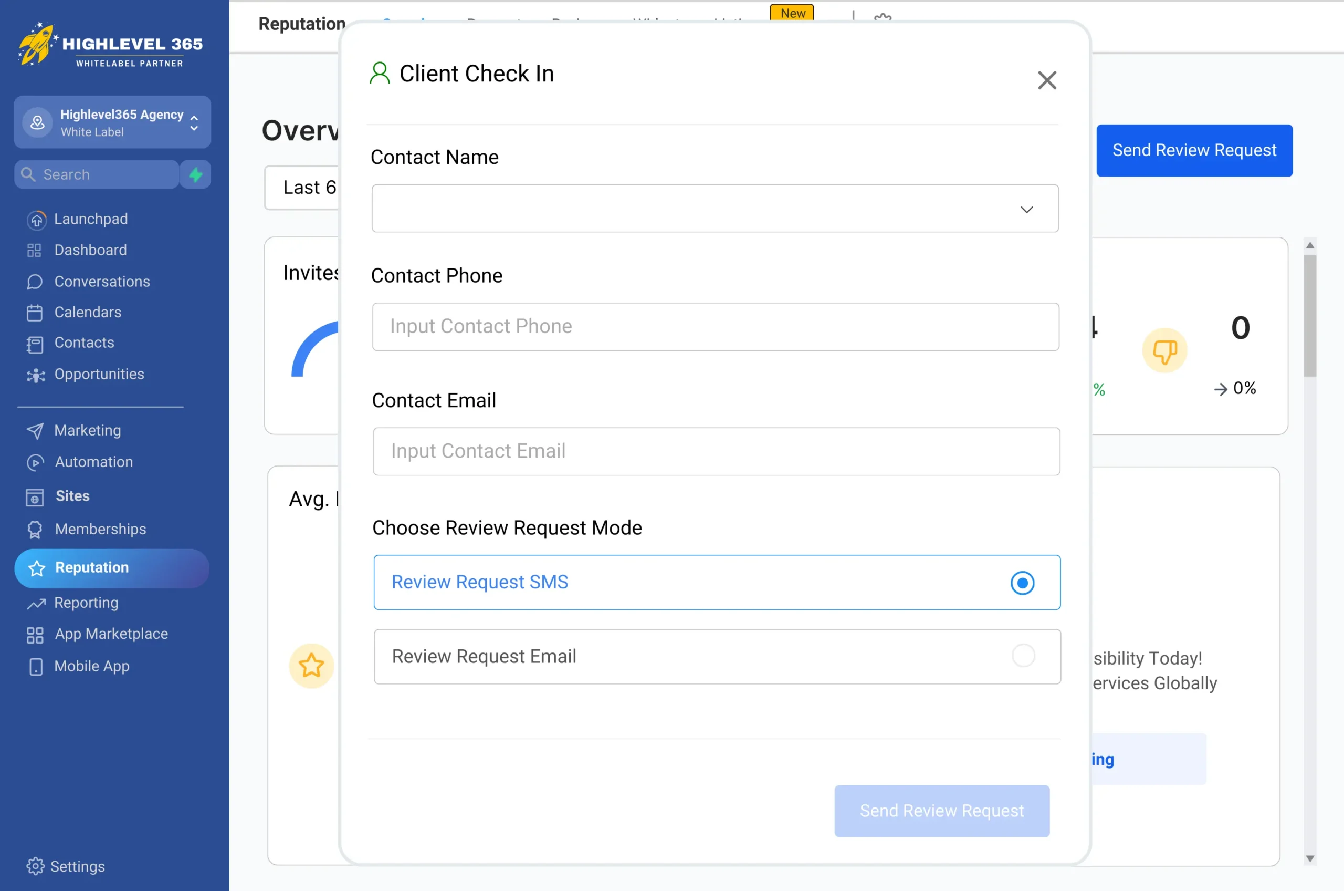Open Launchpad from the sidebar
This screenshot has height=891, width=1344.
(x=90, y=219)
